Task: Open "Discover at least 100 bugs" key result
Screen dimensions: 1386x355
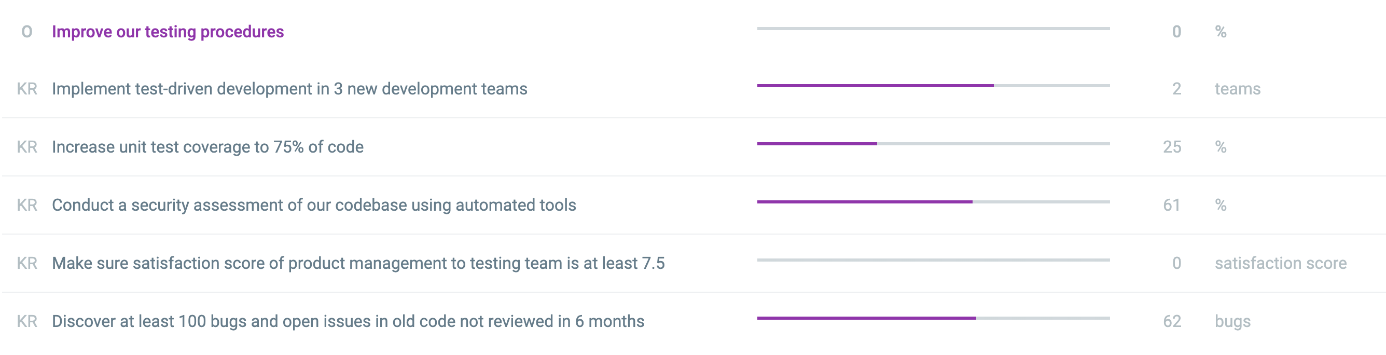Action: click(x=348, y=322)
